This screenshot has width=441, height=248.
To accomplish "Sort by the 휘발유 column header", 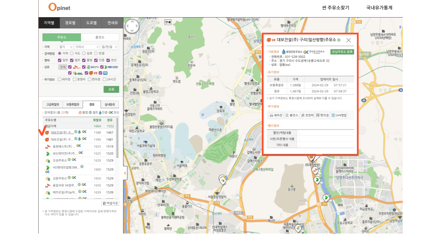I will coord(97,120).
